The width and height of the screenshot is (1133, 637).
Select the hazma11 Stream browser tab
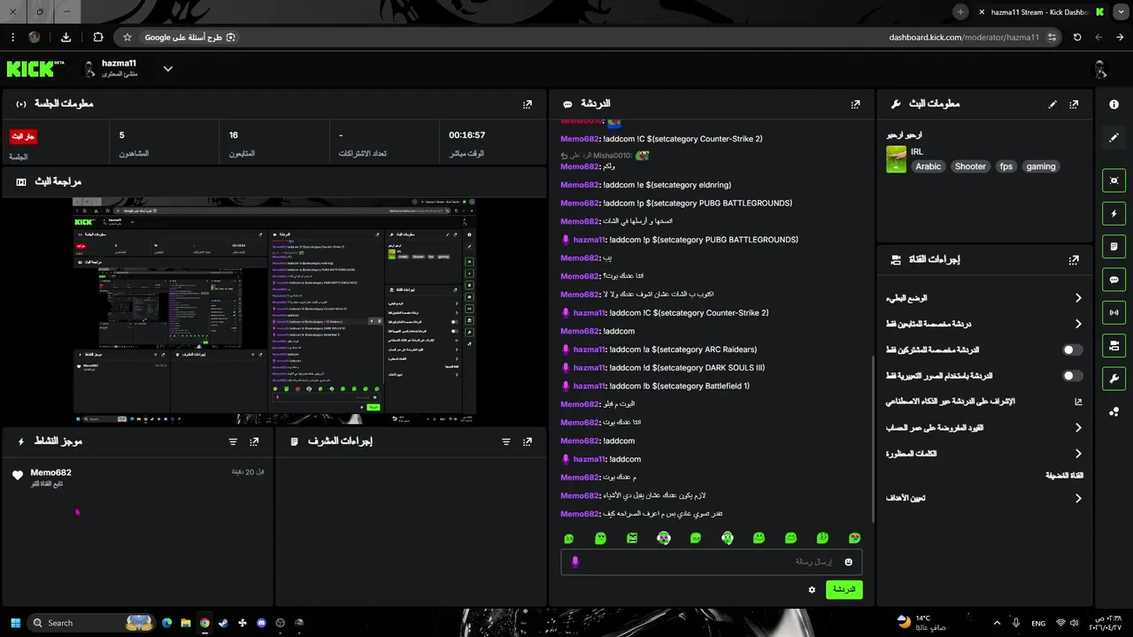tap(1041, 12)
